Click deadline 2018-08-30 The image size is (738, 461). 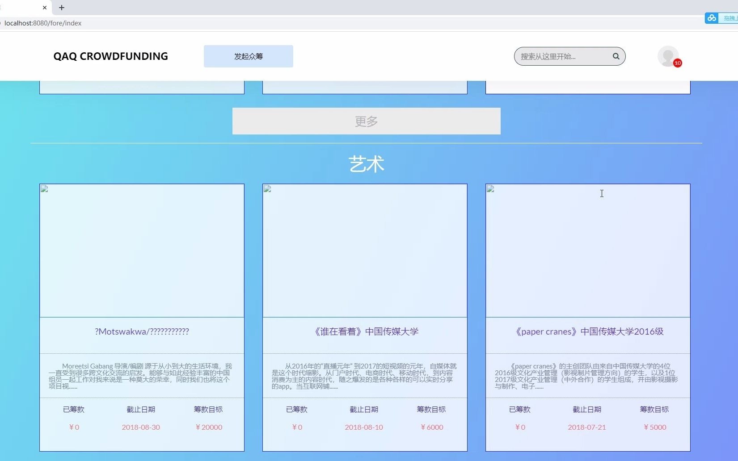(141, 427)
